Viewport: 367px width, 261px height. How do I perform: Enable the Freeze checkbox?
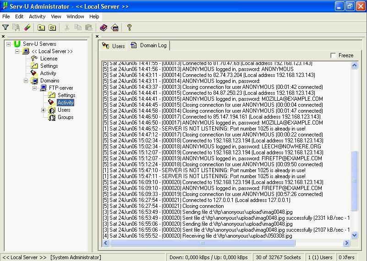pyautogui.click(x=333, y=55)
